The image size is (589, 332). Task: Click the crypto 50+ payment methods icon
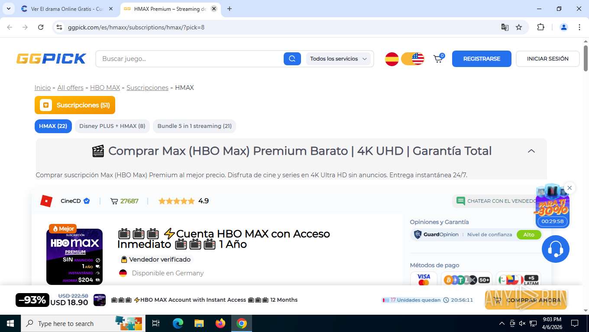(466, 280)
